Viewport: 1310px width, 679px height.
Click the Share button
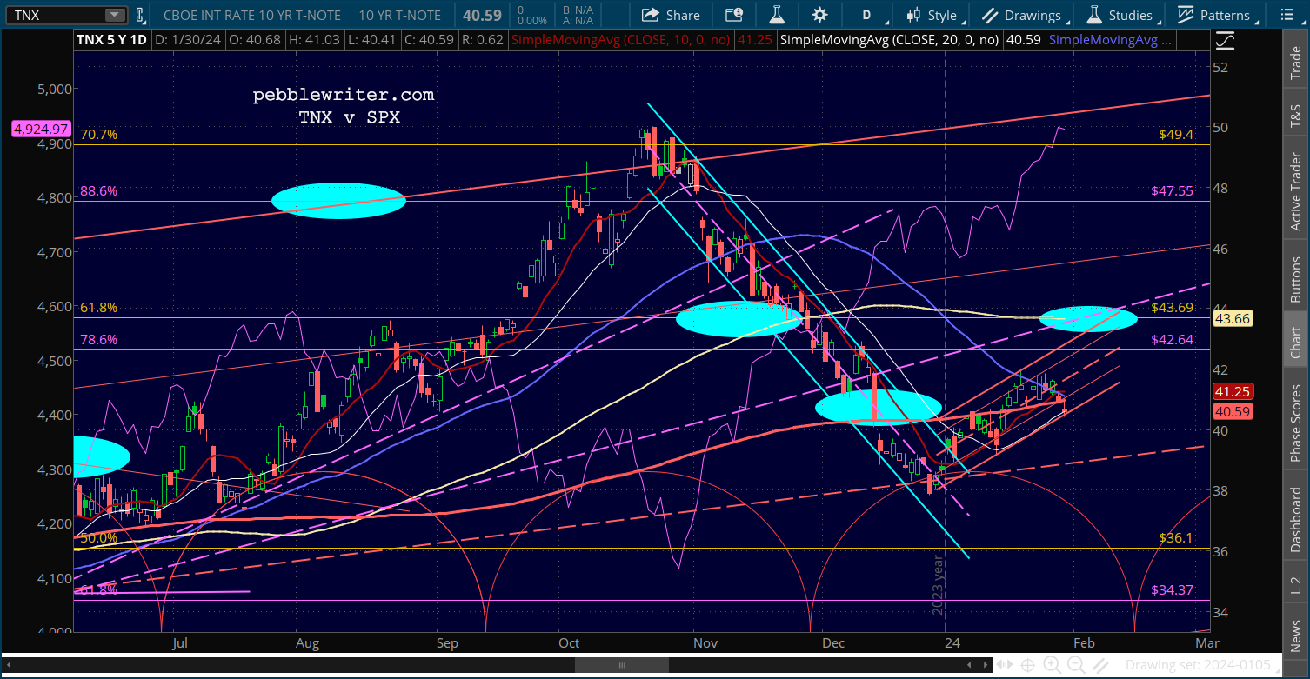671,15
